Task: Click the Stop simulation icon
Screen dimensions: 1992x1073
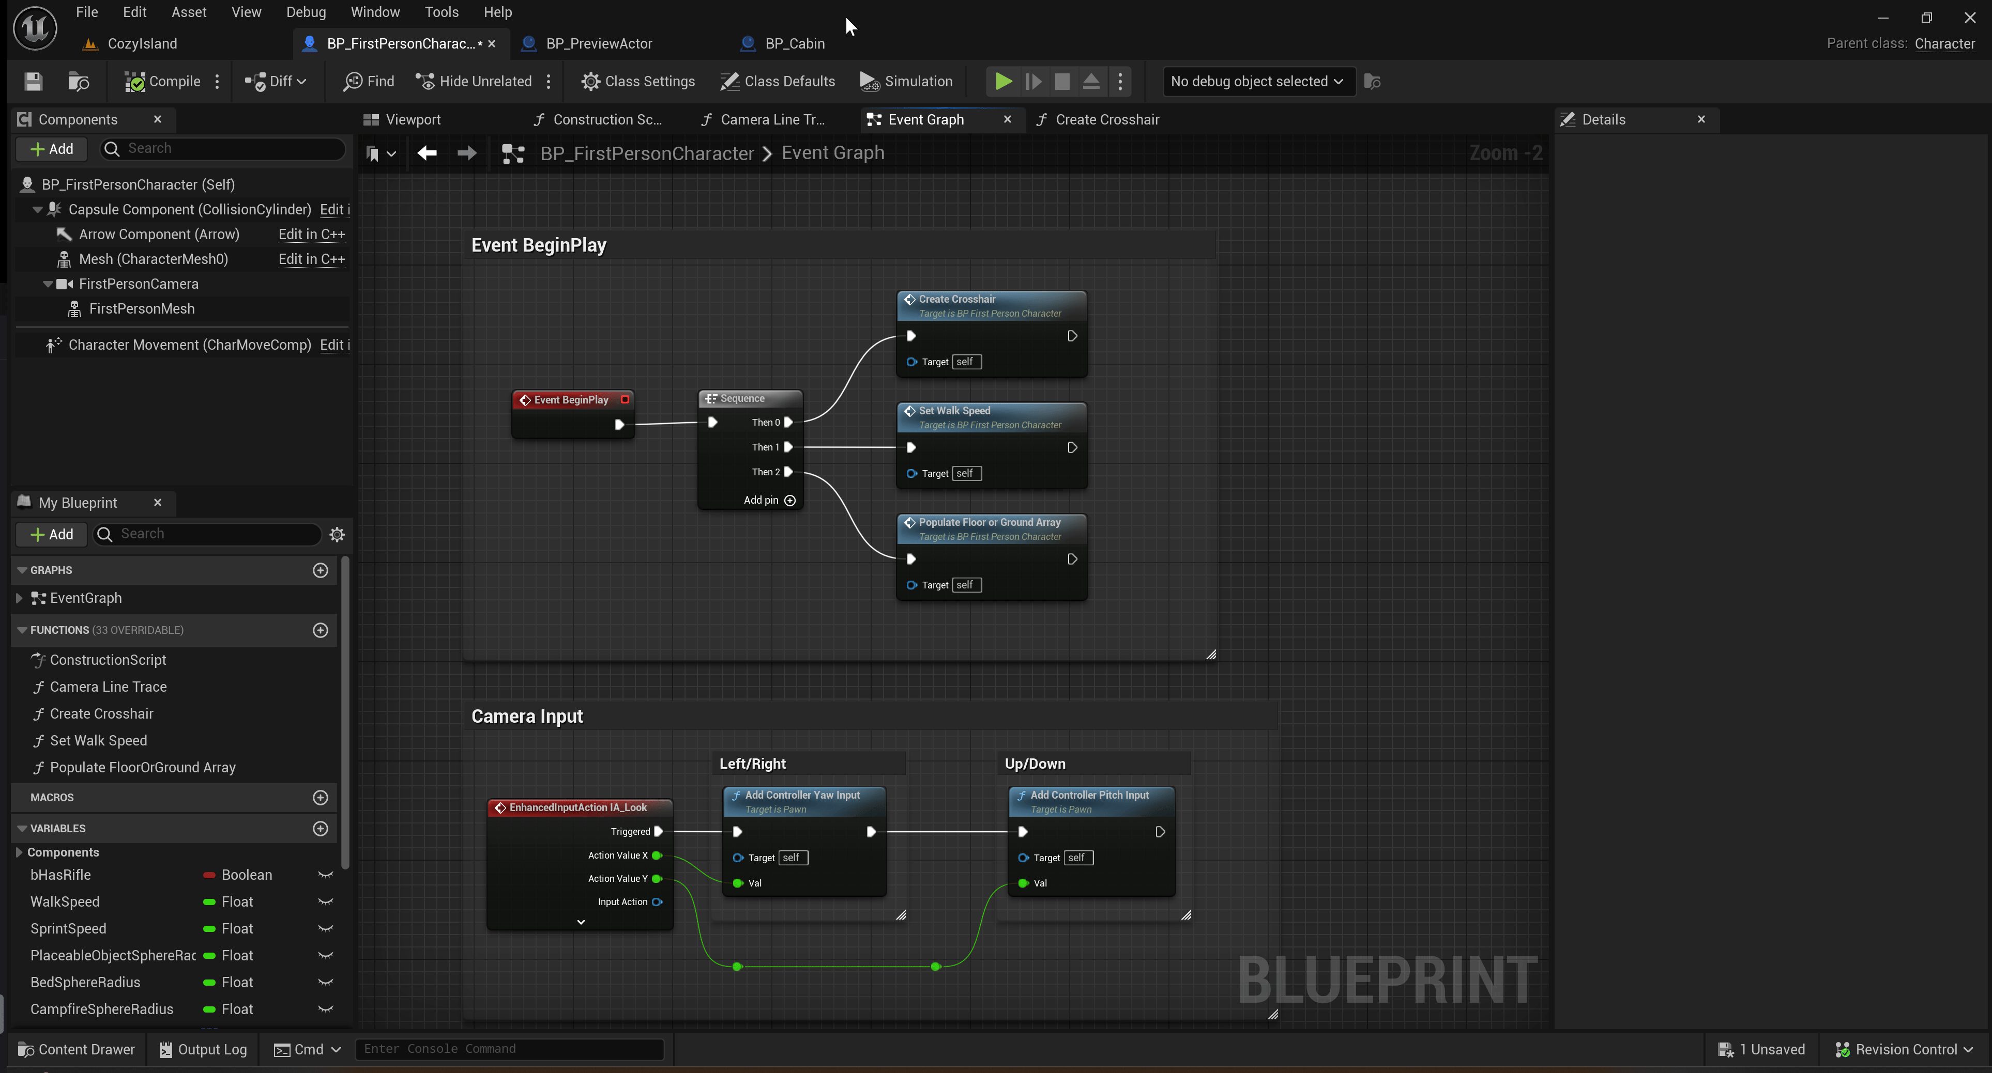Action: click(1062, 81)
